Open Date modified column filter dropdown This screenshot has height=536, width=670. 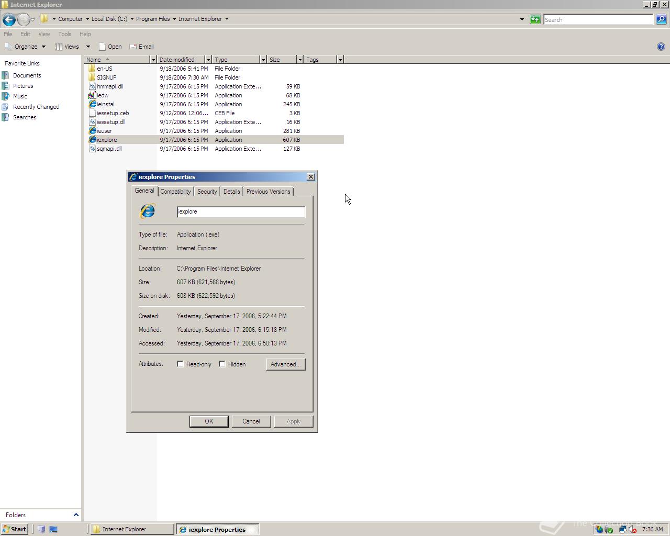(208, 60)
